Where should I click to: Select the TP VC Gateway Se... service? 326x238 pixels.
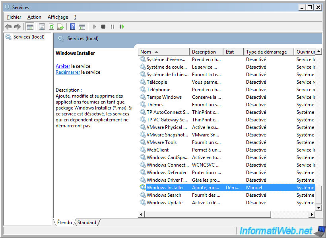click(x=227, y=120)
